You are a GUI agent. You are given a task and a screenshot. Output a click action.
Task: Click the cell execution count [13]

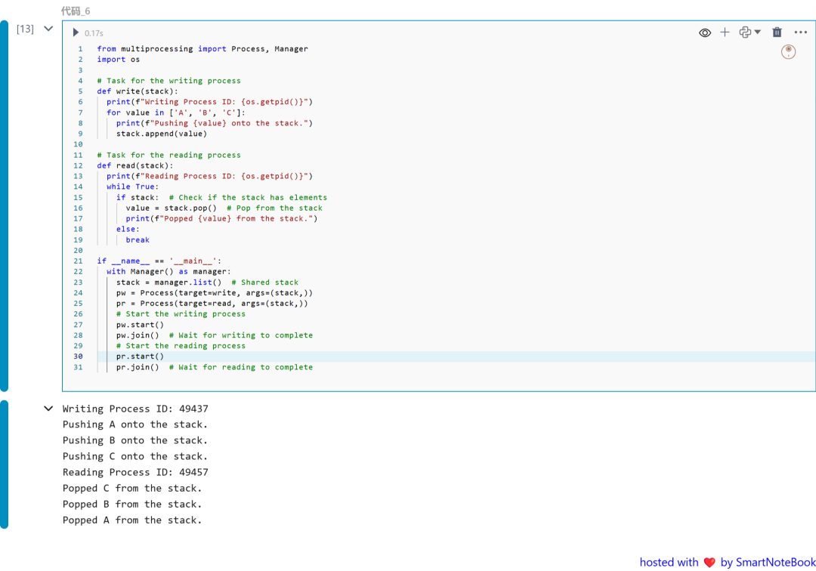tap(25, 29)
